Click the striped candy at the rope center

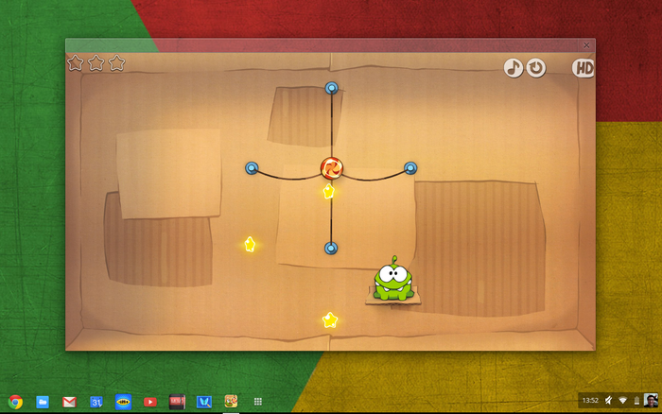tap(331, 168)
